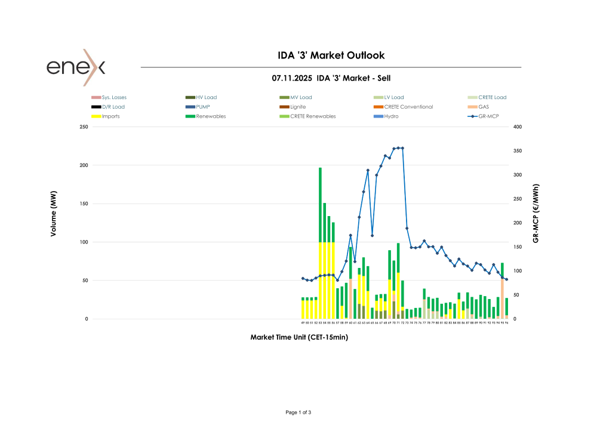Select the Renewables legend label
Screen dimensions: 597x422
(x=211, y=116)
